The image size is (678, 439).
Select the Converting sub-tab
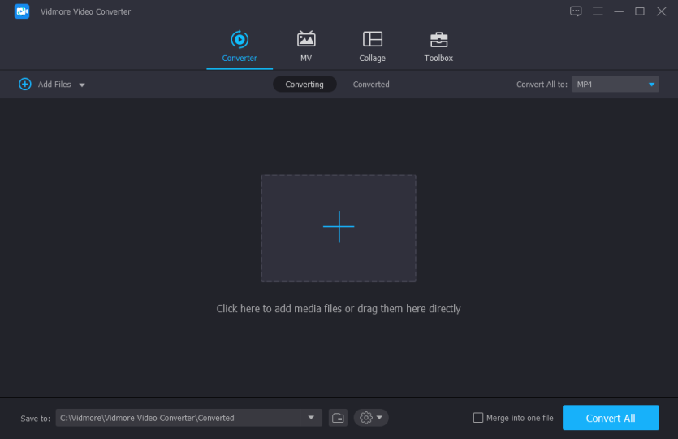tap(304, 85)
